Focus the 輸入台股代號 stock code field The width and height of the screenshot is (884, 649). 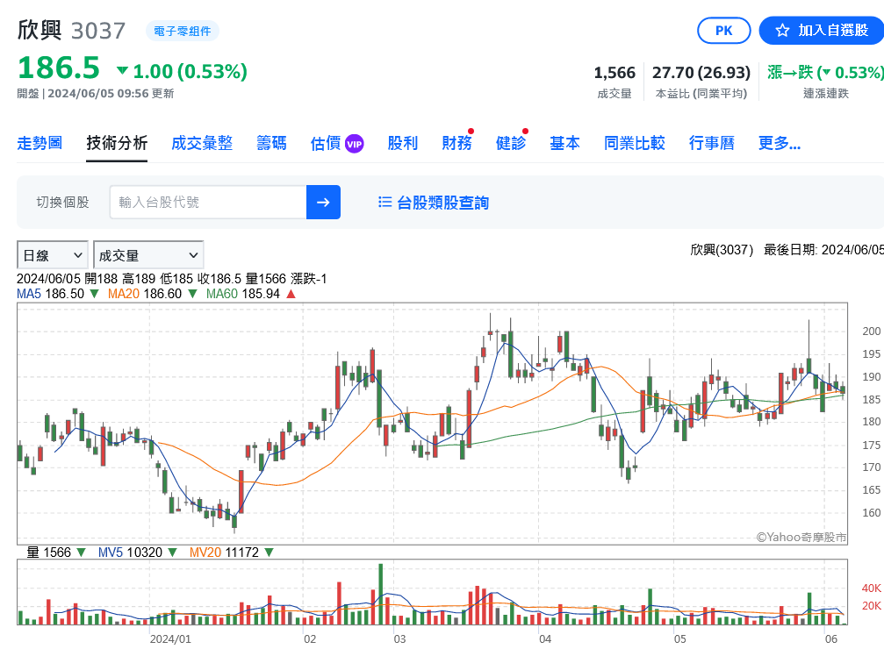(x=209, y=202)
